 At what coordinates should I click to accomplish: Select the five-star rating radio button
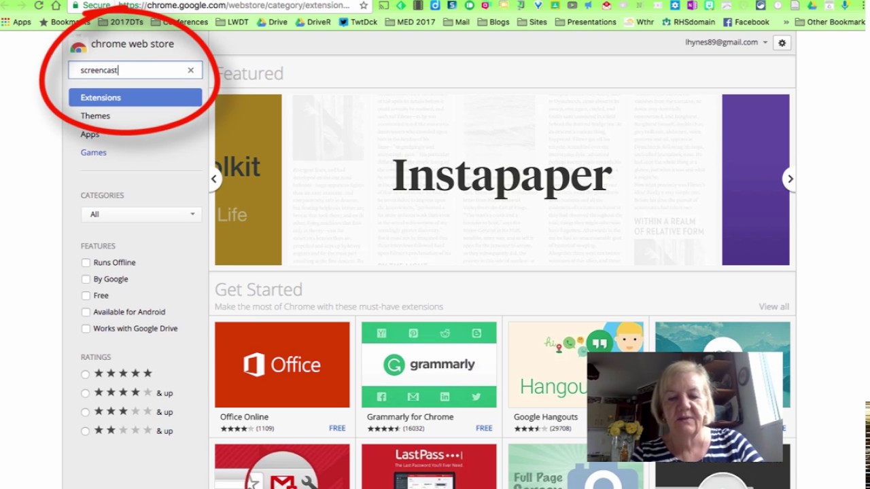(x=85, y=374)
